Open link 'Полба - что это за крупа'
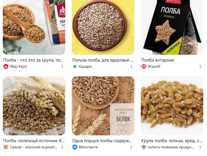This screenshot has width=207, height=156. [x=34, y=60]
